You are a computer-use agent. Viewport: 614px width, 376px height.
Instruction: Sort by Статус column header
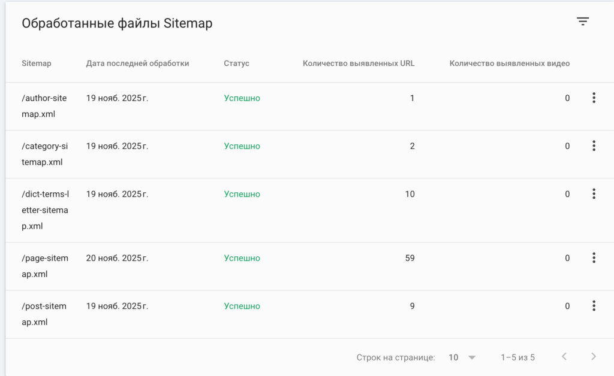click(x=236, y=63)
